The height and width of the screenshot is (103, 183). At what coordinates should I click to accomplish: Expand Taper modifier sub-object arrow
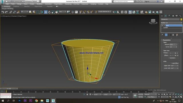point(164,25)
